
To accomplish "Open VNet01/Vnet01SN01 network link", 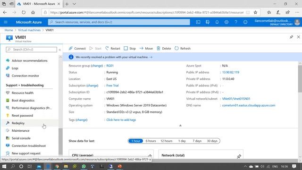I will (236, 99).
